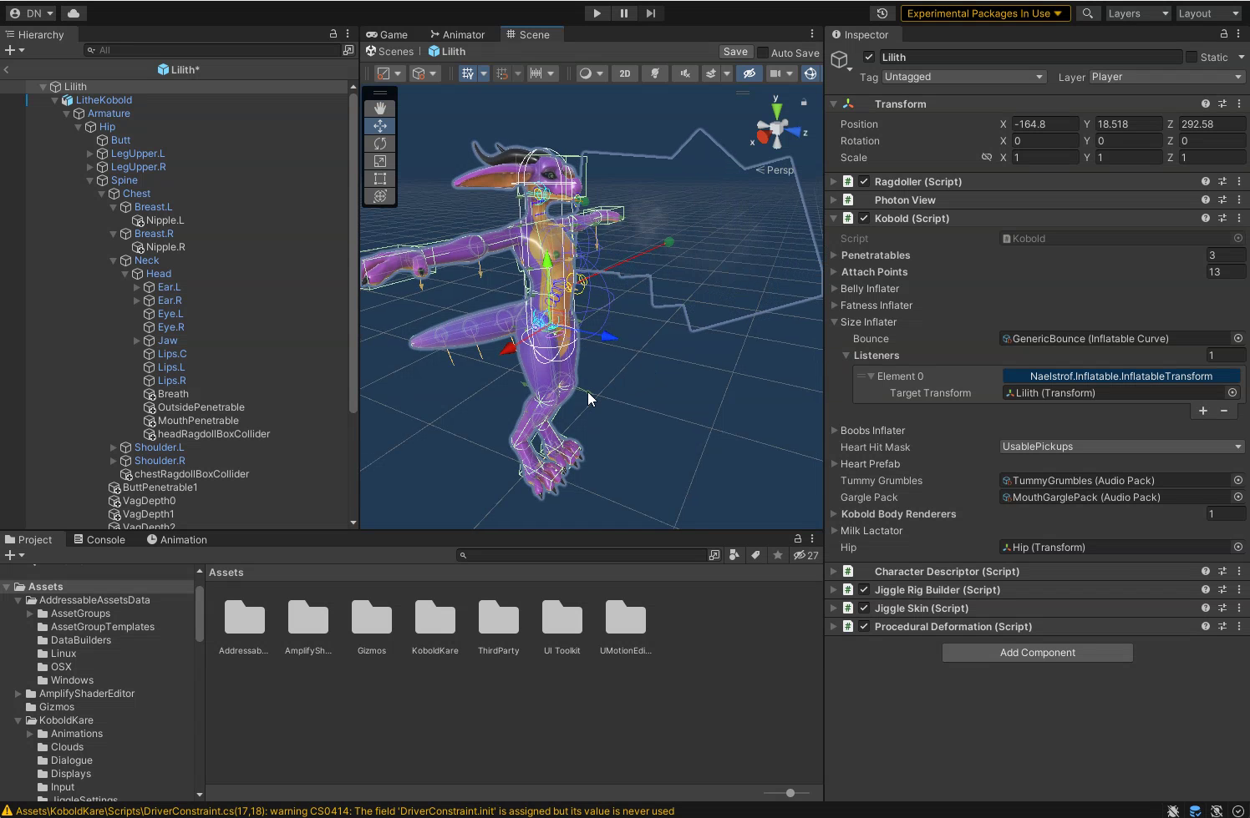Toggle Ragdoller script enabled checkbox
This screenshot has height=818, width=1250.
(x=864, y=182)
